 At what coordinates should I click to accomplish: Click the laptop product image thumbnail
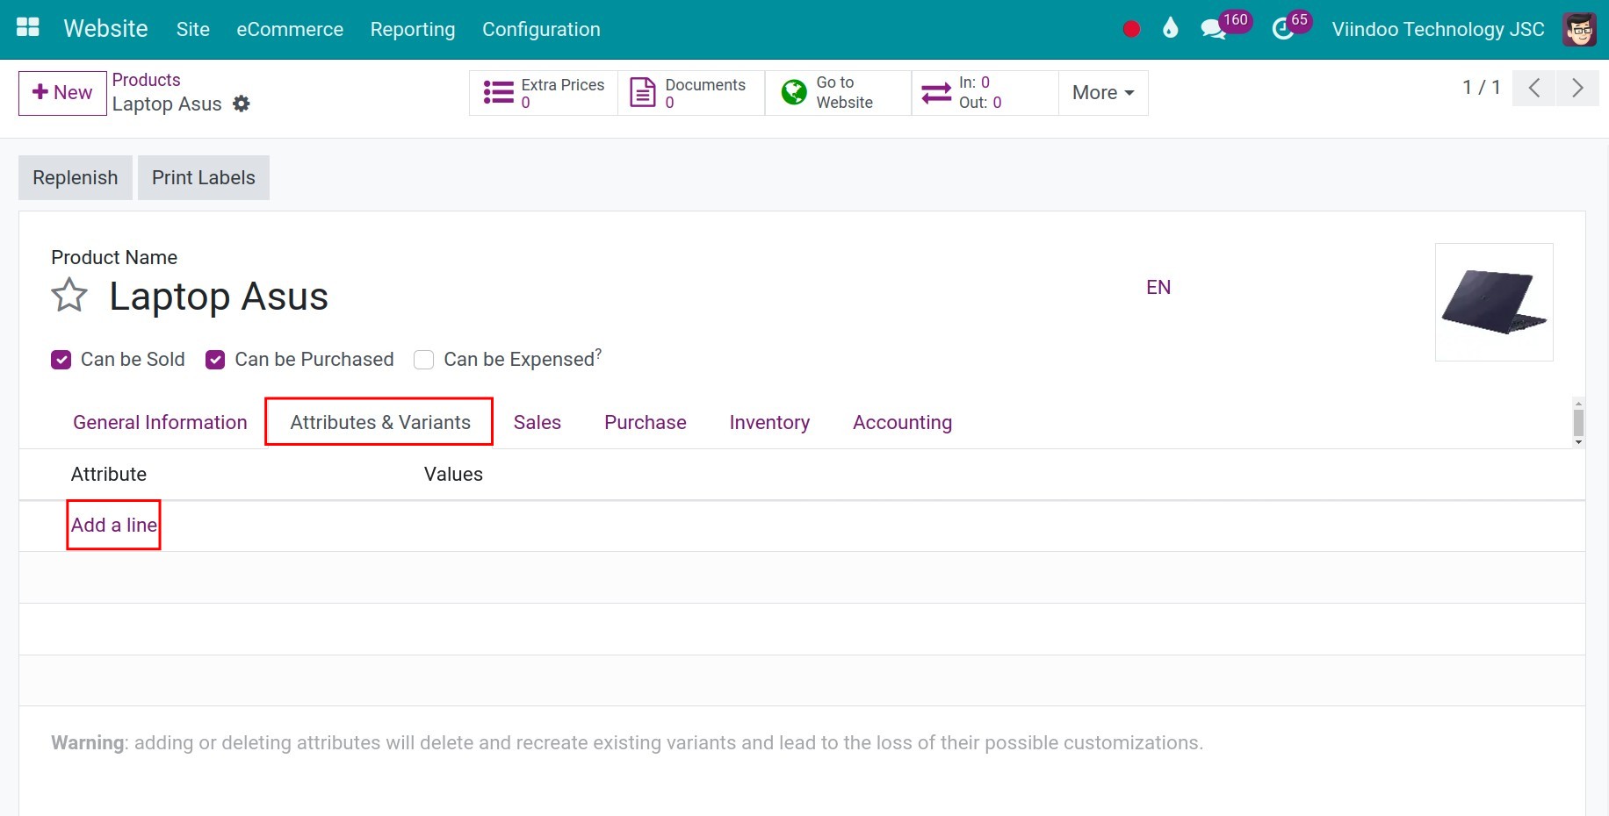click(x=1493, y=302)
